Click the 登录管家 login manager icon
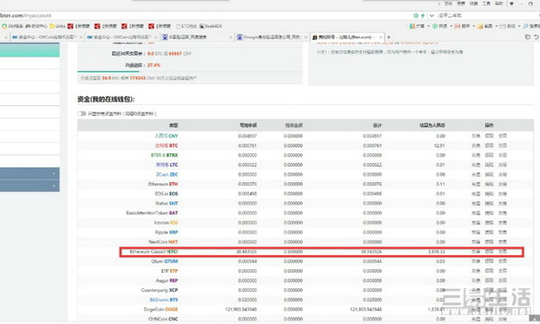 526,26
